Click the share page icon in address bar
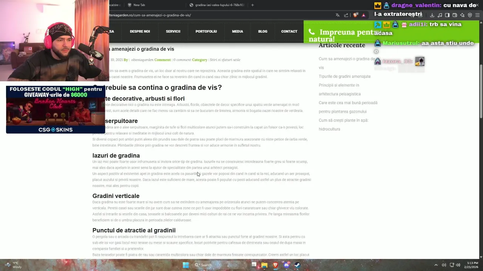483x271 pixels. (346, 15)
